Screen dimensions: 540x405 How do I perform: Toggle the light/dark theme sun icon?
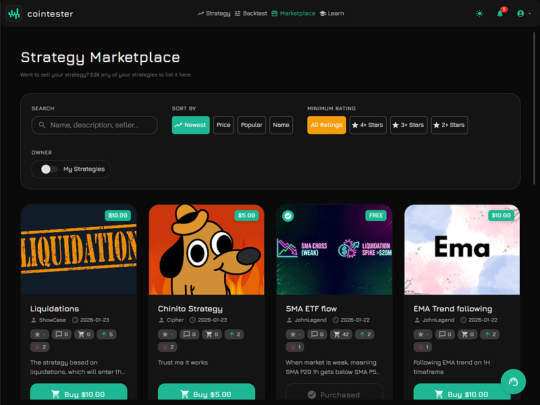tap(479, 13)
